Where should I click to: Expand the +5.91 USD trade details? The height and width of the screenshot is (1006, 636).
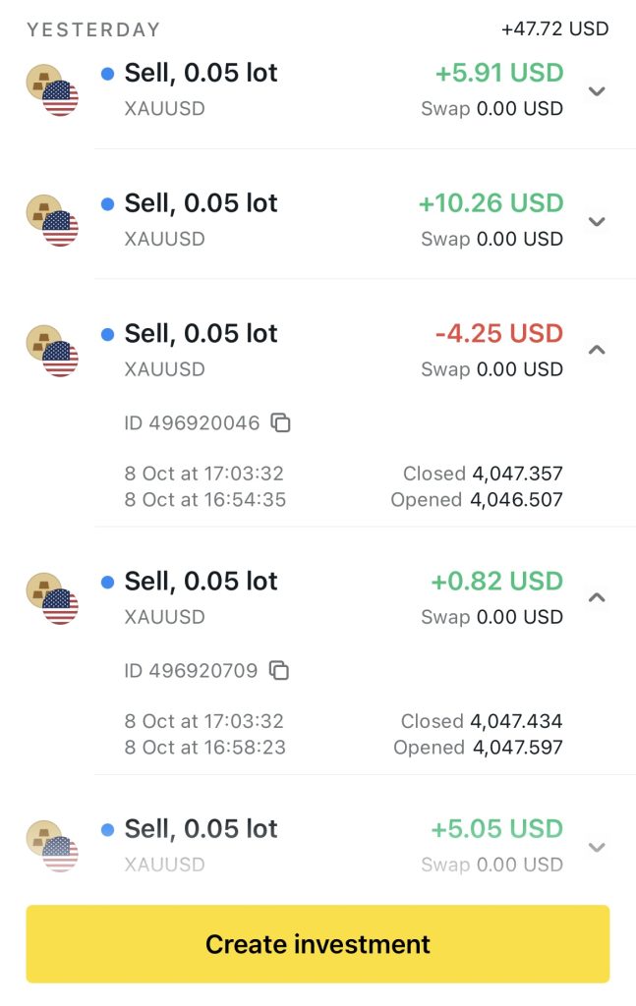[x=596, y=91]
